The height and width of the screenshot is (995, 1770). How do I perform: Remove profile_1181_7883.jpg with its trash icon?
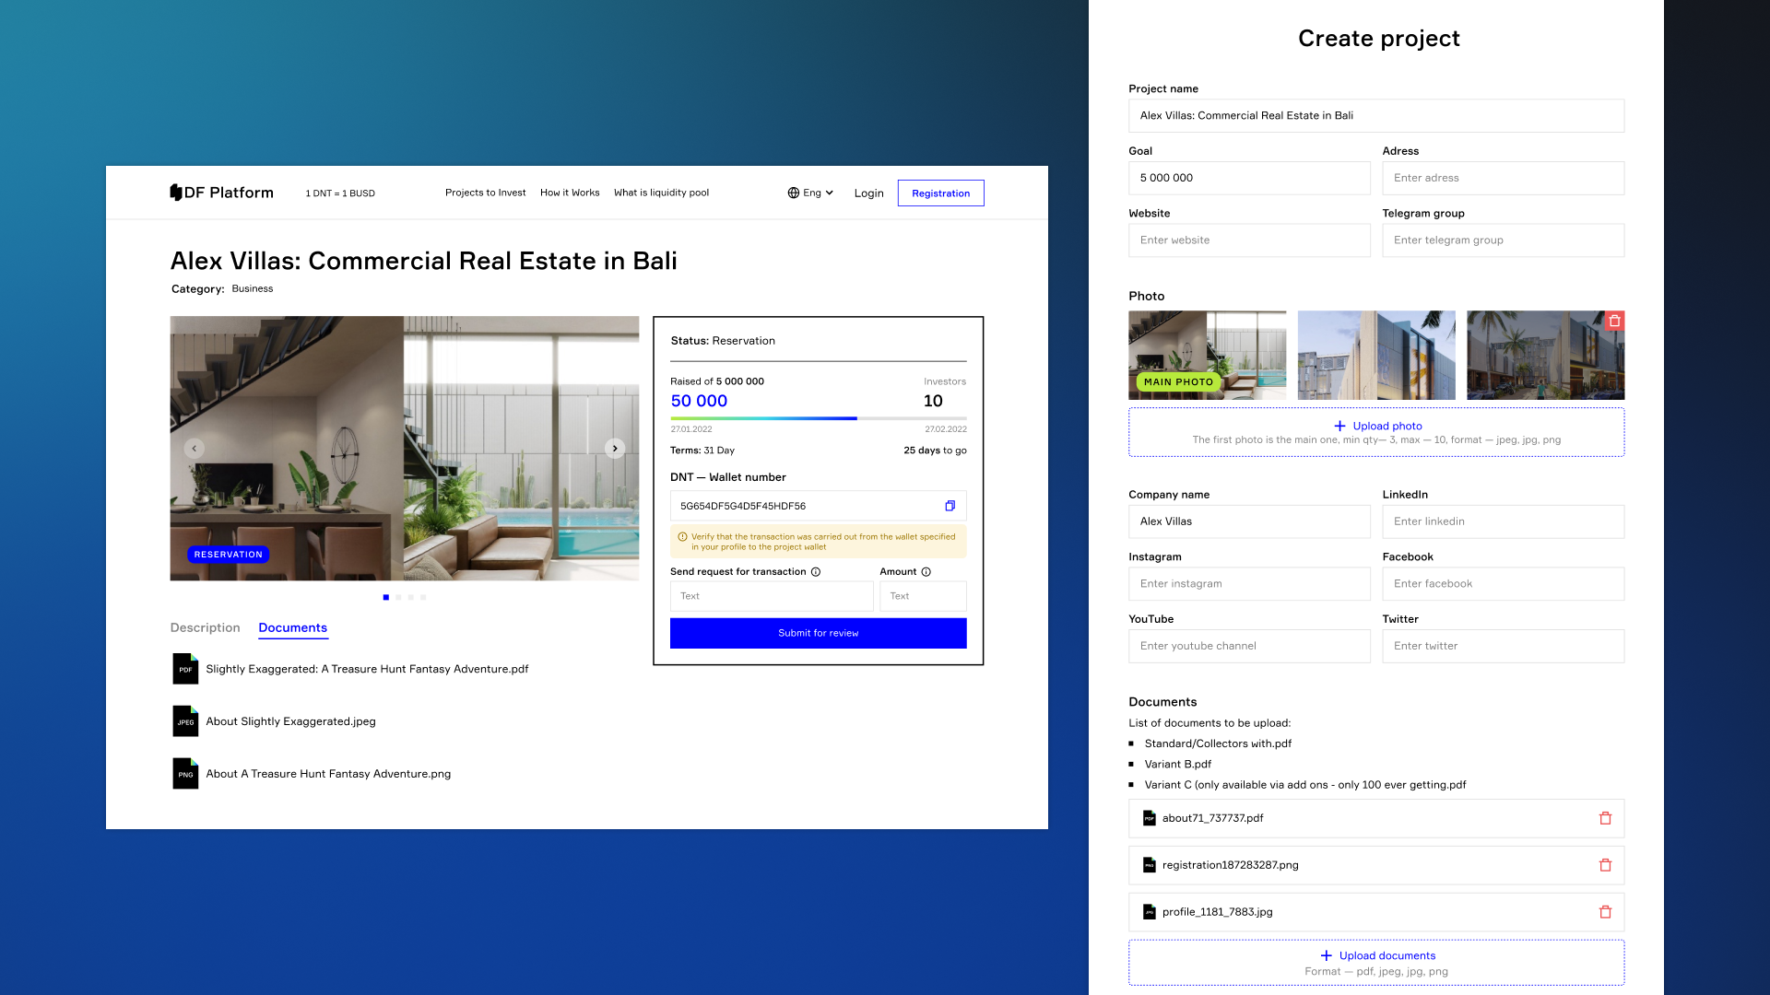point(1605,911)
